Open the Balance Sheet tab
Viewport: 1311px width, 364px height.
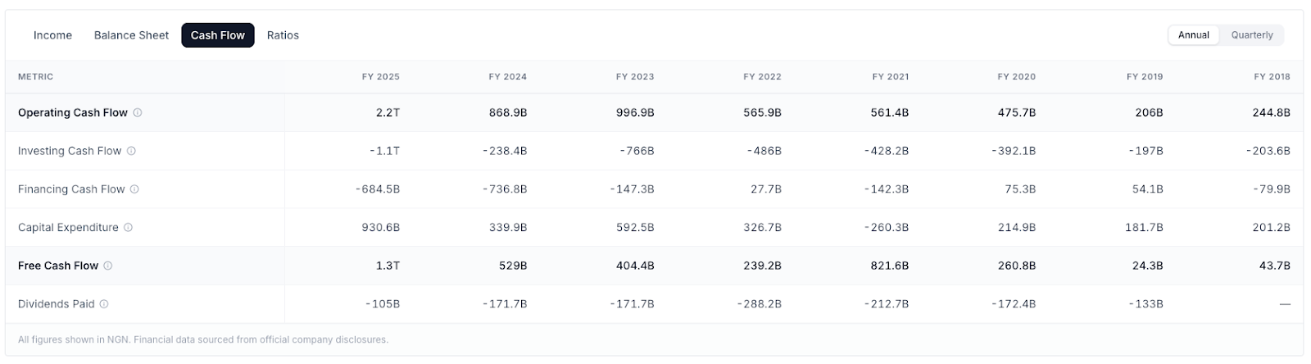tap(131, 35)
